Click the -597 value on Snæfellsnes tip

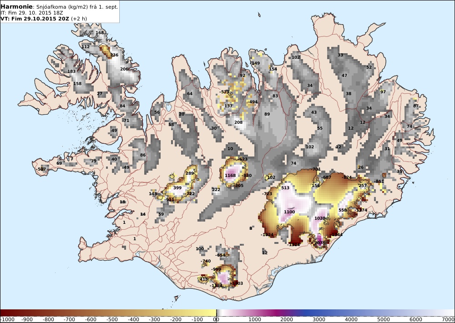pos(41,169)
